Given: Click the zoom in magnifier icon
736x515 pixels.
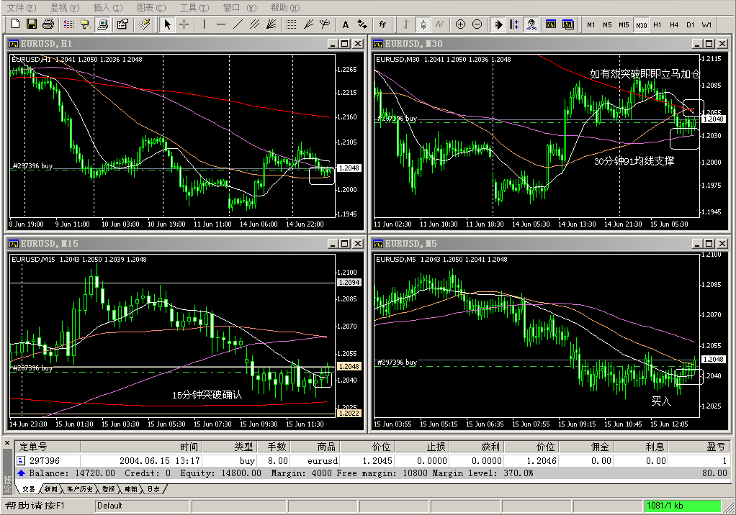Looking at the screenshot, I should coord(461,24).
